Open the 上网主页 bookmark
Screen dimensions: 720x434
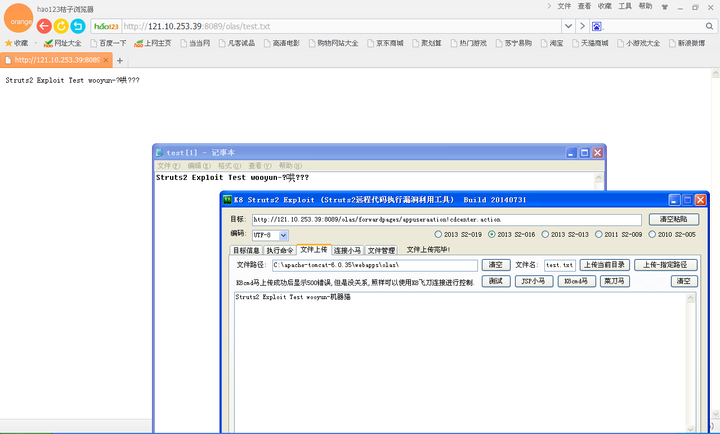(153, 43)
